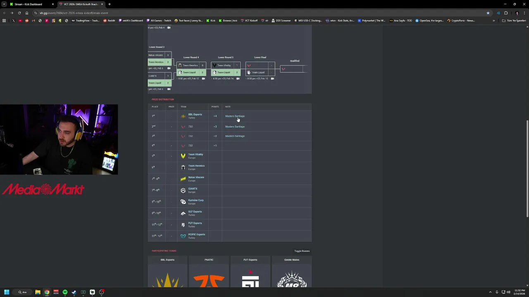Viewport: 529px width, 297px height.
Task: Click the BBL Esports logo in prize table
Action: 183,116
